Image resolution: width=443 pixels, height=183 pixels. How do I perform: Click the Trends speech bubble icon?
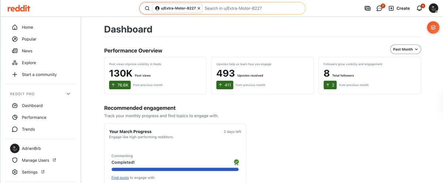click(x=15, y=129)
